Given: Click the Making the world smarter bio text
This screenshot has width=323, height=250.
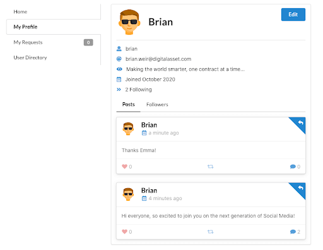Looking at the screenshot, I should pyautogui.click(x=185, y=69).
